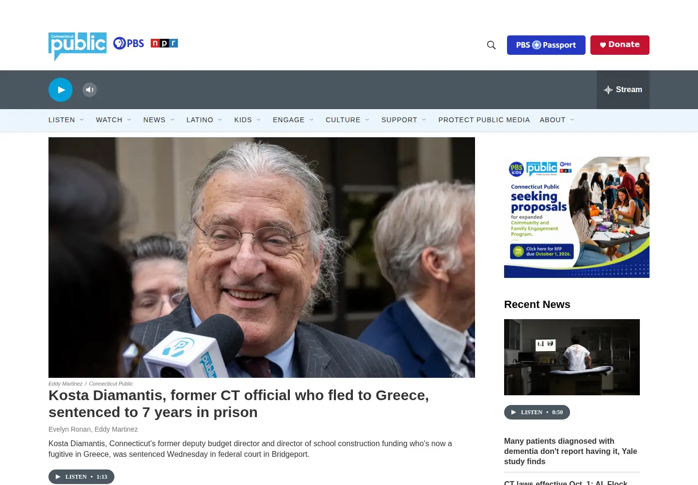Expand the Kids menu chevron
Image resolution: width=698 pixels, height=485 pixels.
click(x=259, y=120)
